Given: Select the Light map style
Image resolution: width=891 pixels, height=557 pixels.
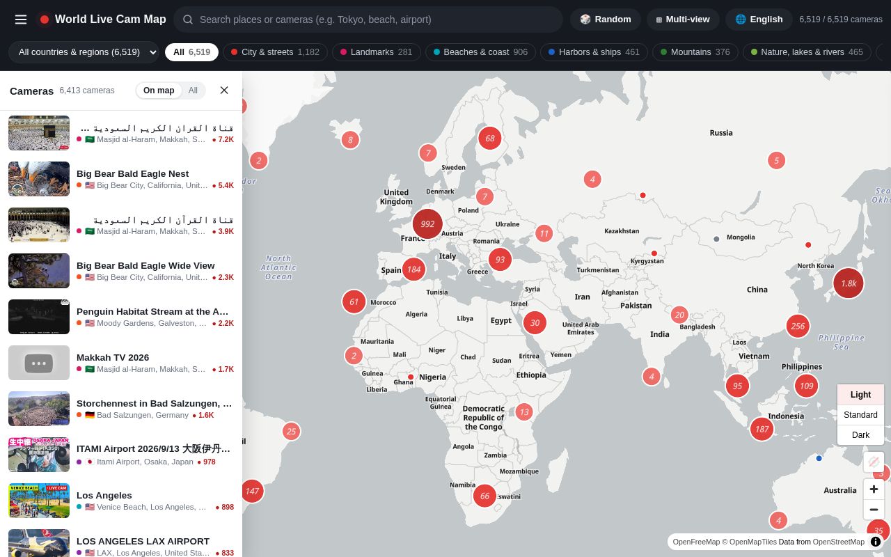Looking at the screenshot, I should 860,395.
